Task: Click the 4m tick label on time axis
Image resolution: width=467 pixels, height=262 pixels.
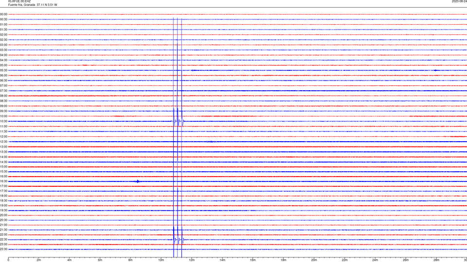Action: click(x=70, y=260)
